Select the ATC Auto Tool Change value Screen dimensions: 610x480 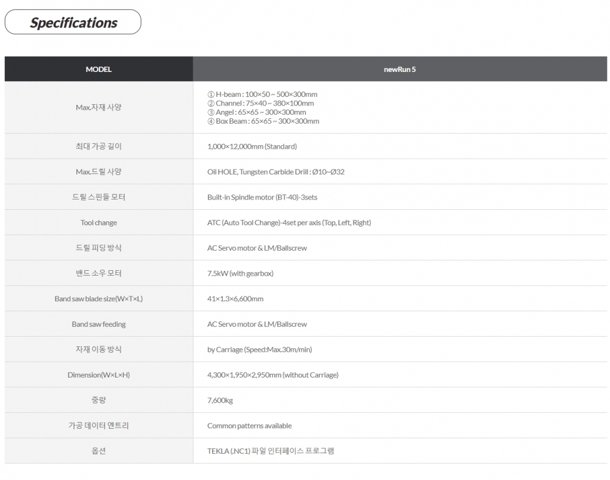289,223
